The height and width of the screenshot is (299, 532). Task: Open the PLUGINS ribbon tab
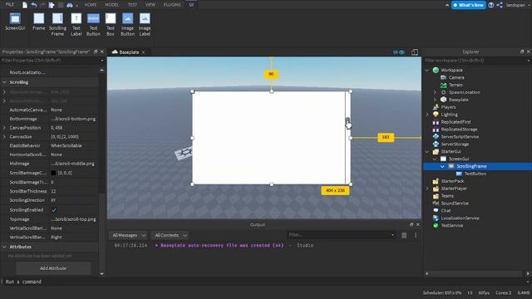pos(172,5)
